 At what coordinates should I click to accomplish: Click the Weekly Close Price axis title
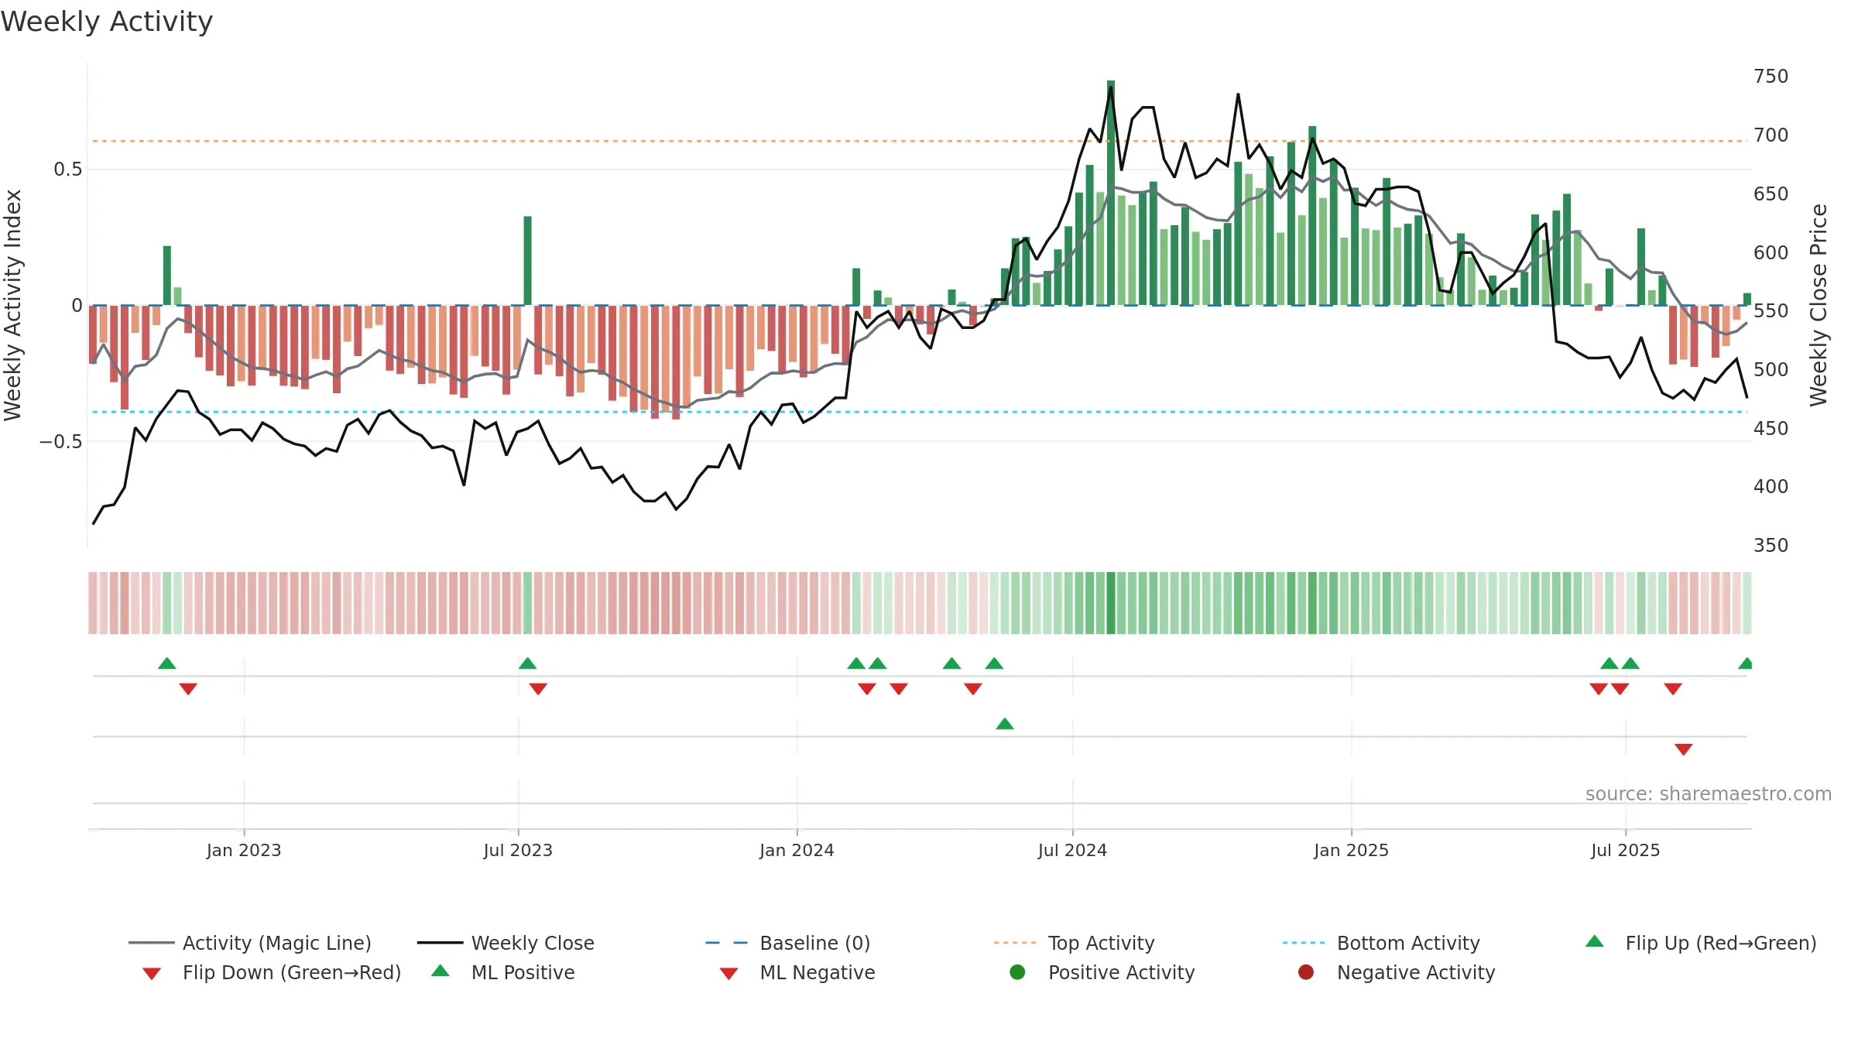click(1819, 305)
